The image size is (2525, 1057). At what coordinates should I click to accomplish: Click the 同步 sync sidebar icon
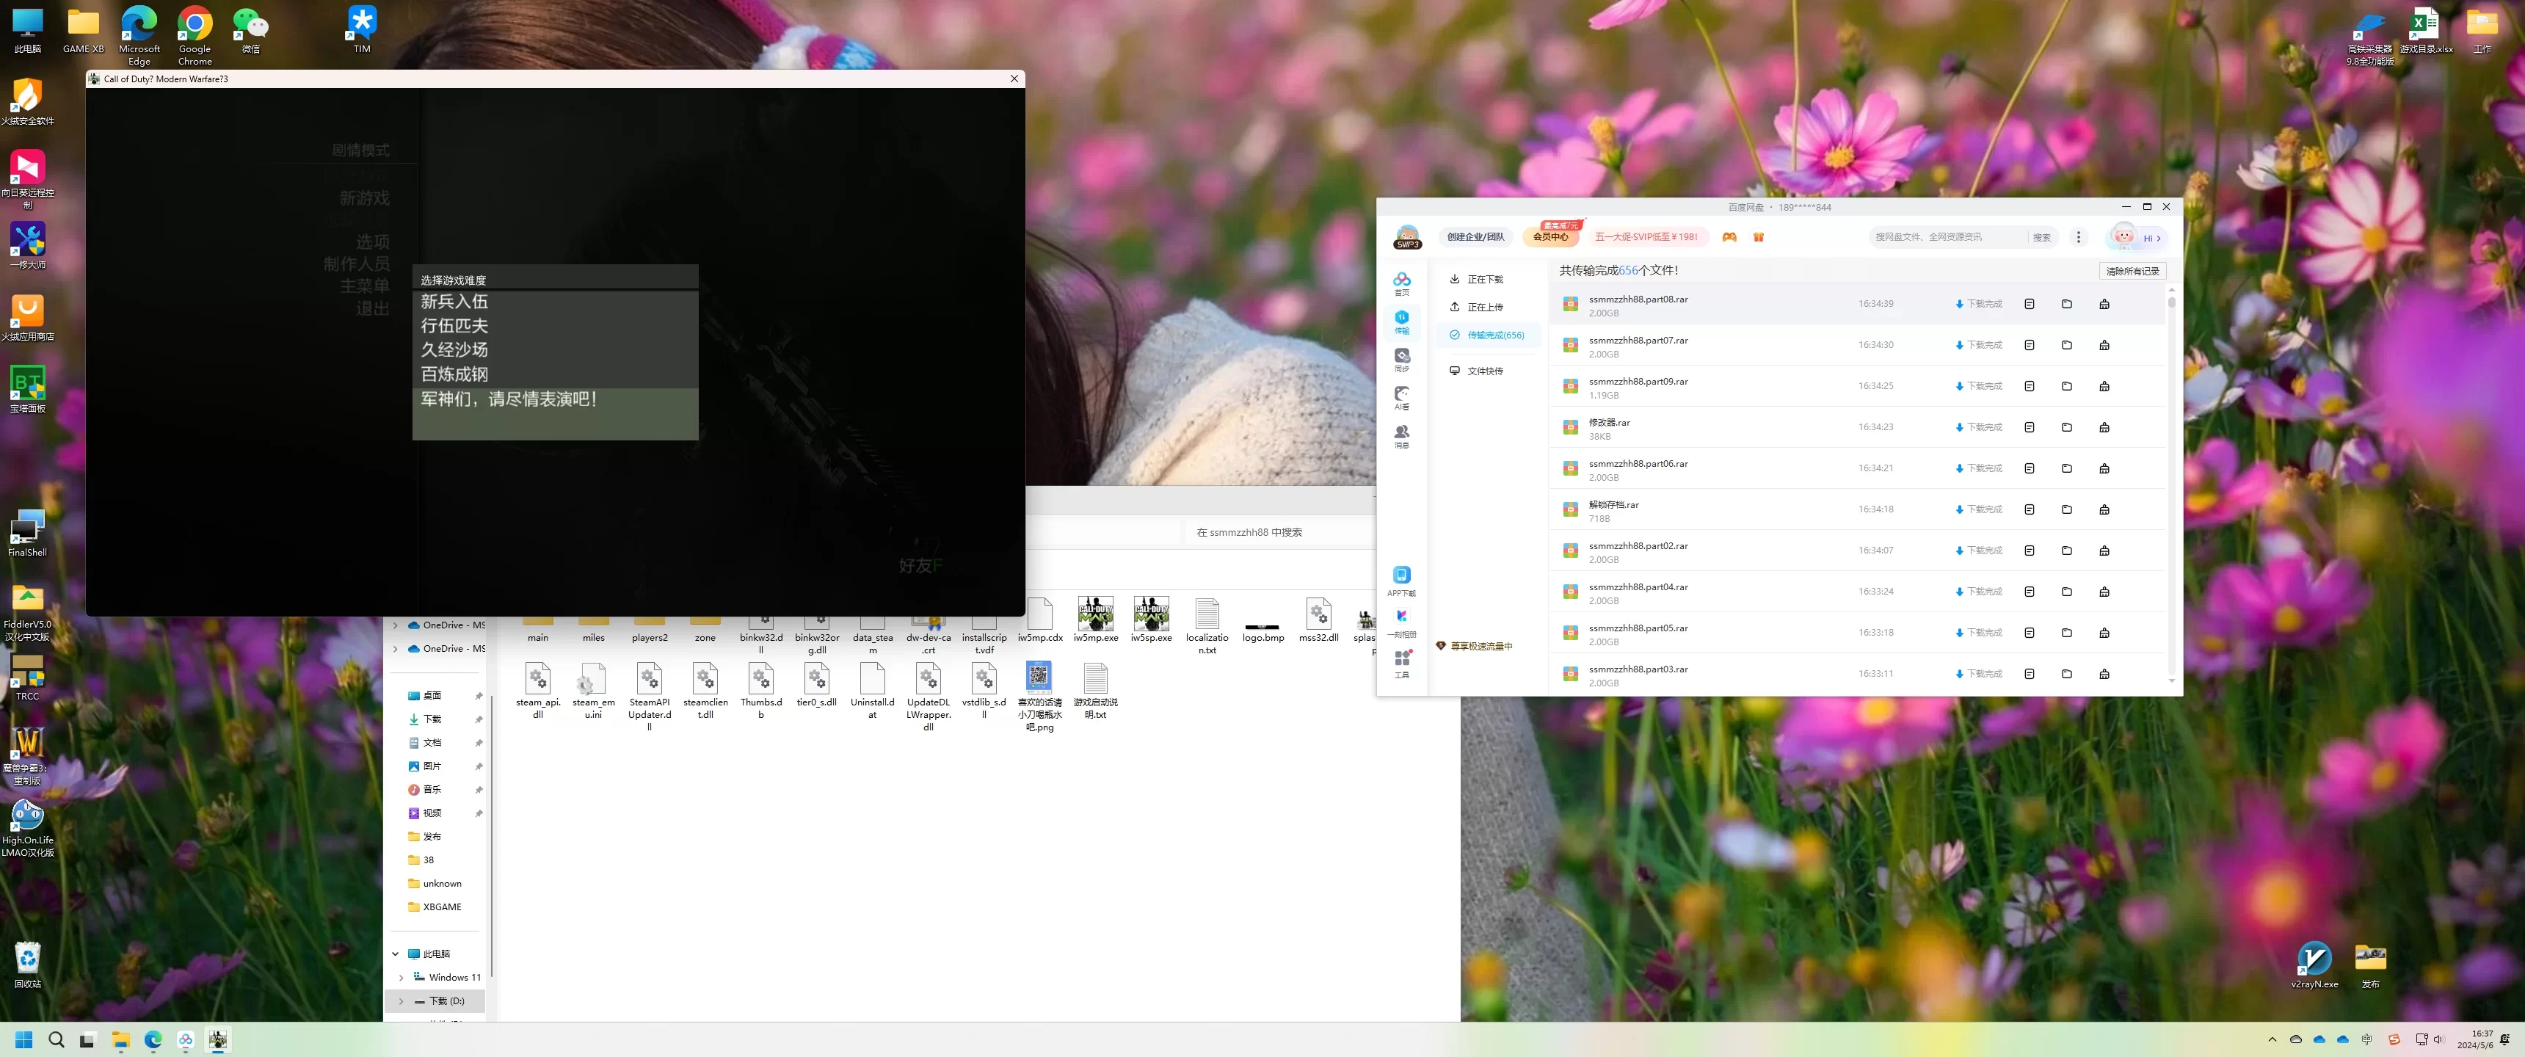(x=1402, y=359)
